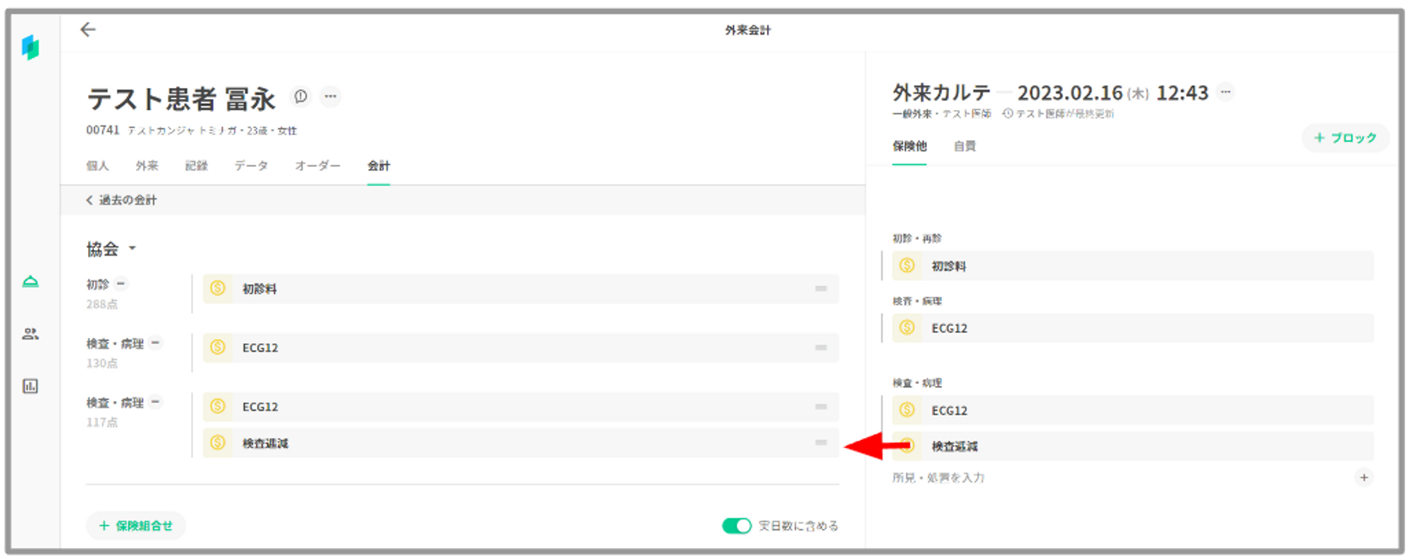The image size is (1410, 560).
Task: Click the patient name テスト患者 冨永
Action: click(181, 99)
